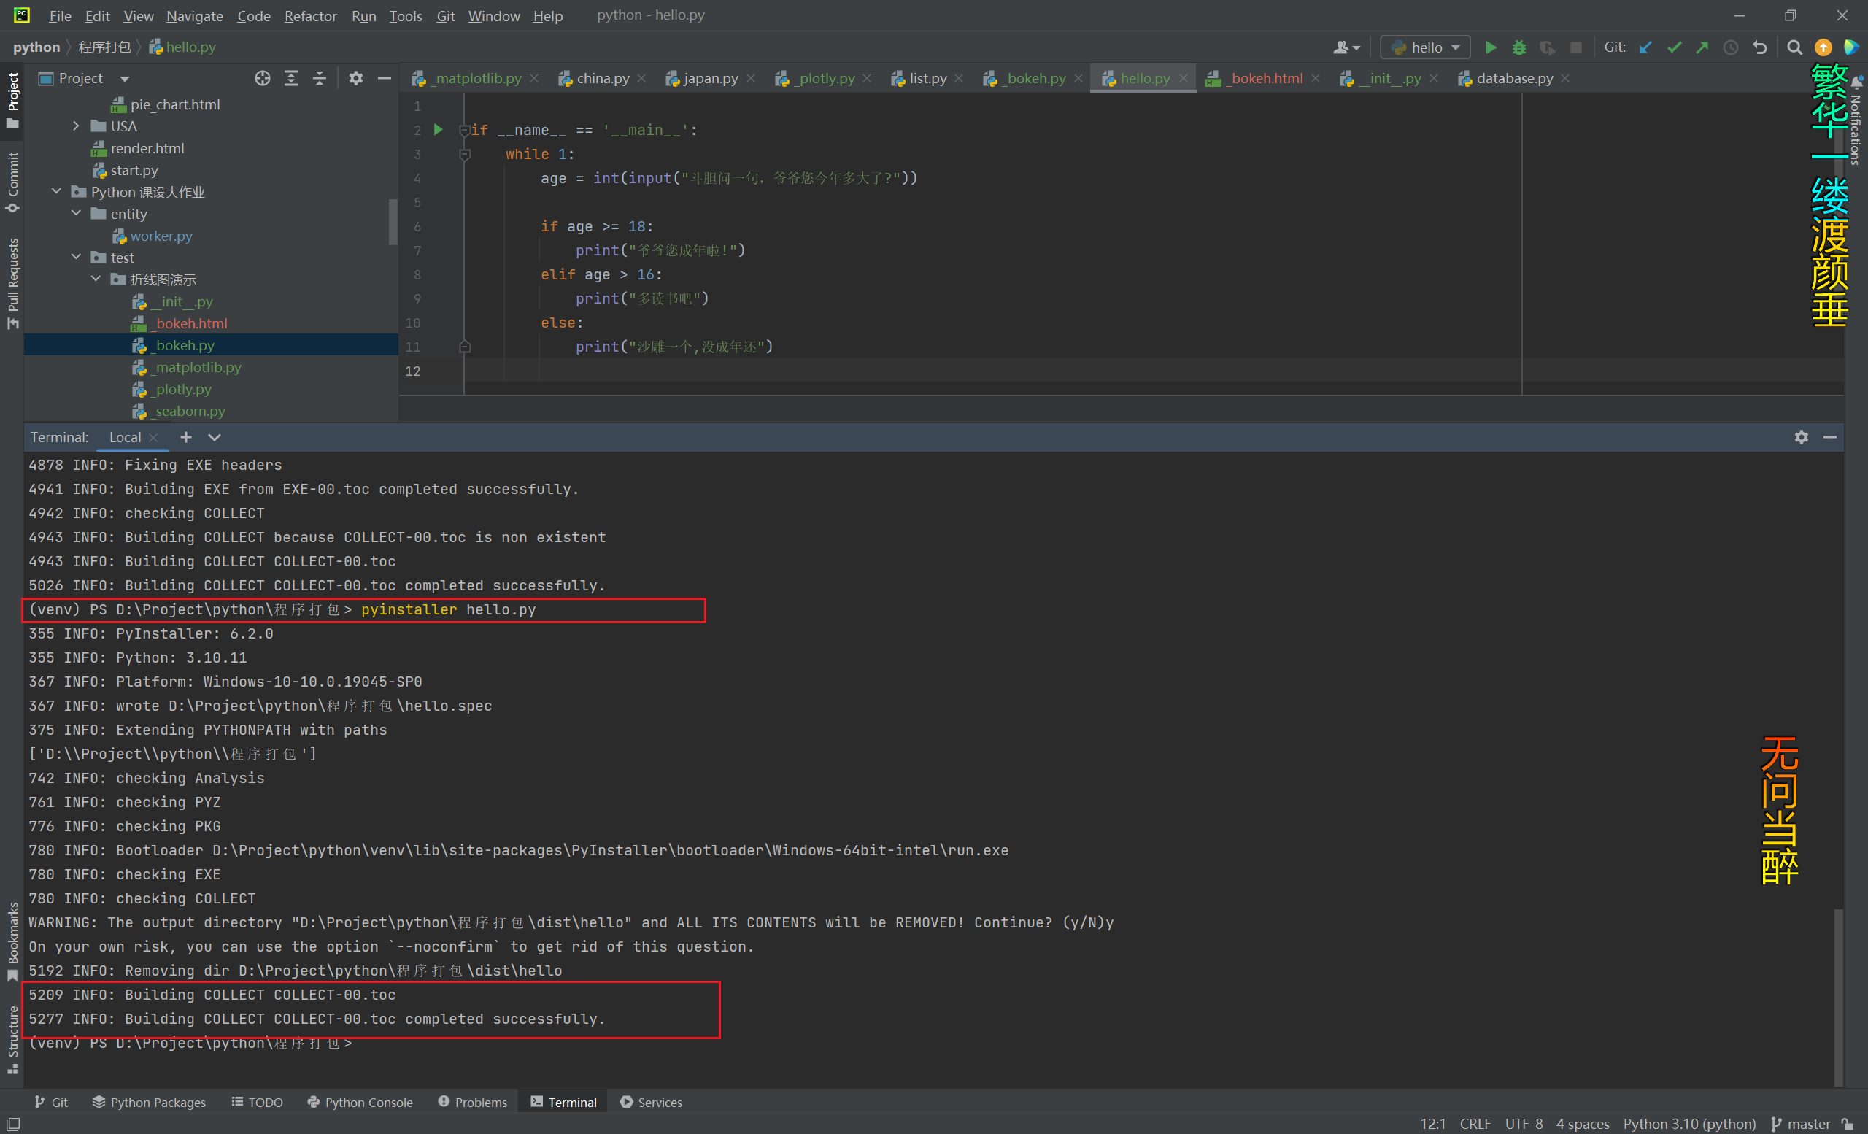The image size is (1868, 1134).
Task: Open the user account icon dropdown
Action: 1346,47
